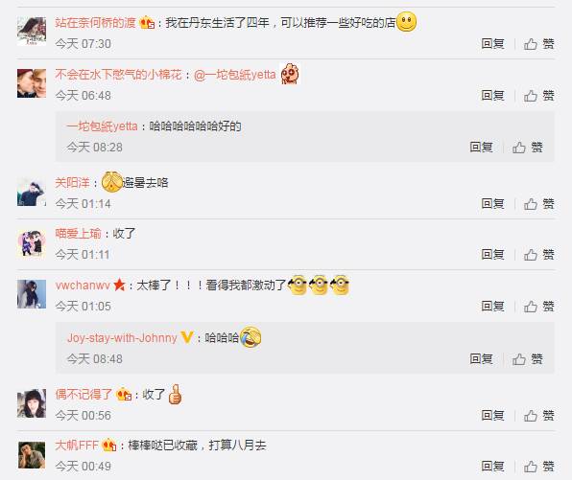Open 偶不记得了's avatar picture
The width and height of the screenshot is (572, 480).
click(32, 403)
